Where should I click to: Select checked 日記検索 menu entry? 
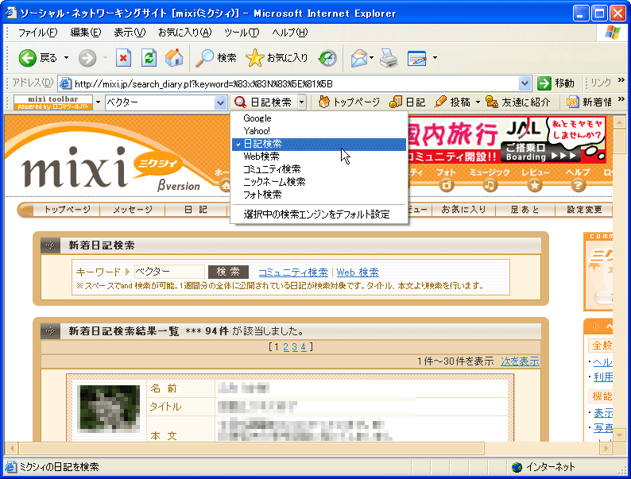(x=319, y=144)
